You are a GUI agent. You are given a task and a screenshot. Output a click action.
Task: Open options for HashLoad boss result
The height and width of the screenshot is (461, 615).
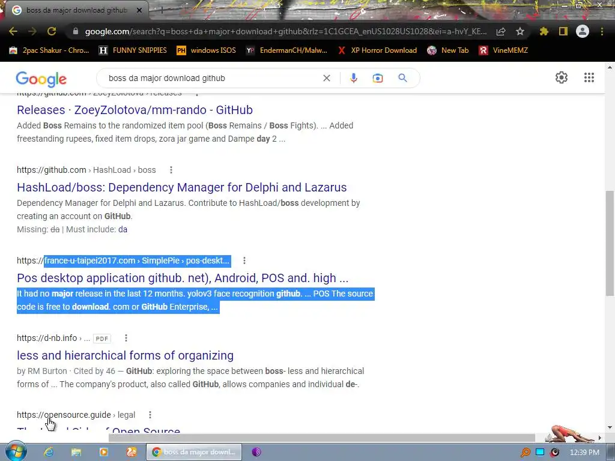171,170
